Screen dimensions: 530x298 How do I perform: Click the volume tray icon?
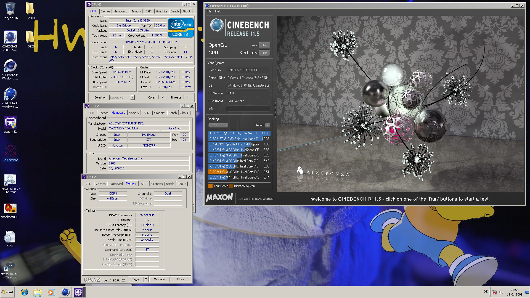tap(501, 292)
